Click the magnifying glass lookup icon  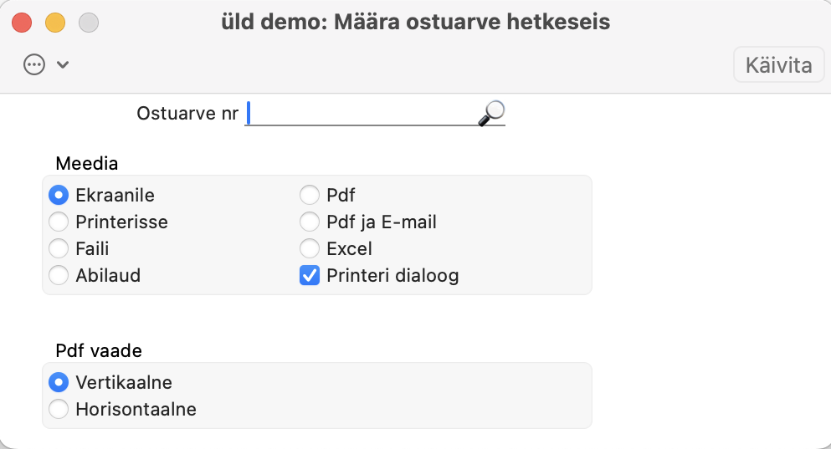(x=491, y=113)
